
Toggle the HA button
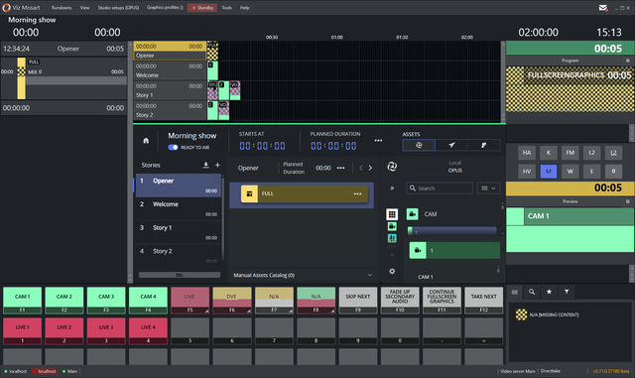[x=527, y=153]
